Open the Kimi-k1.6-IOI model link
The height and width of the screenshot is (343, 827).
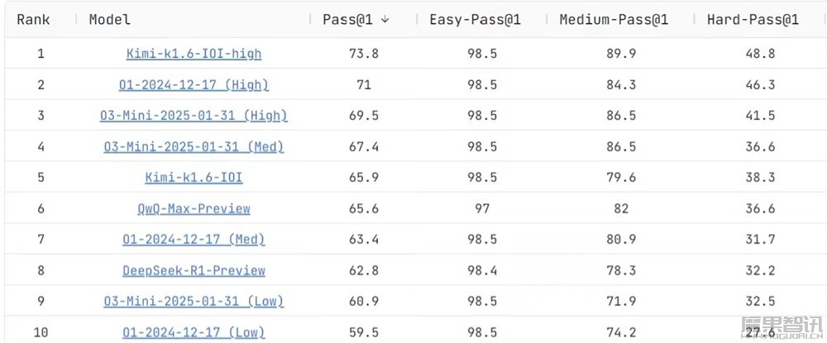point(194,178)
